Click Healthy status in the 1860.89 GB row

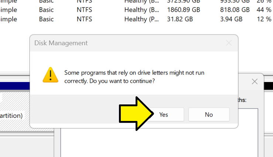tap(142, 10)
